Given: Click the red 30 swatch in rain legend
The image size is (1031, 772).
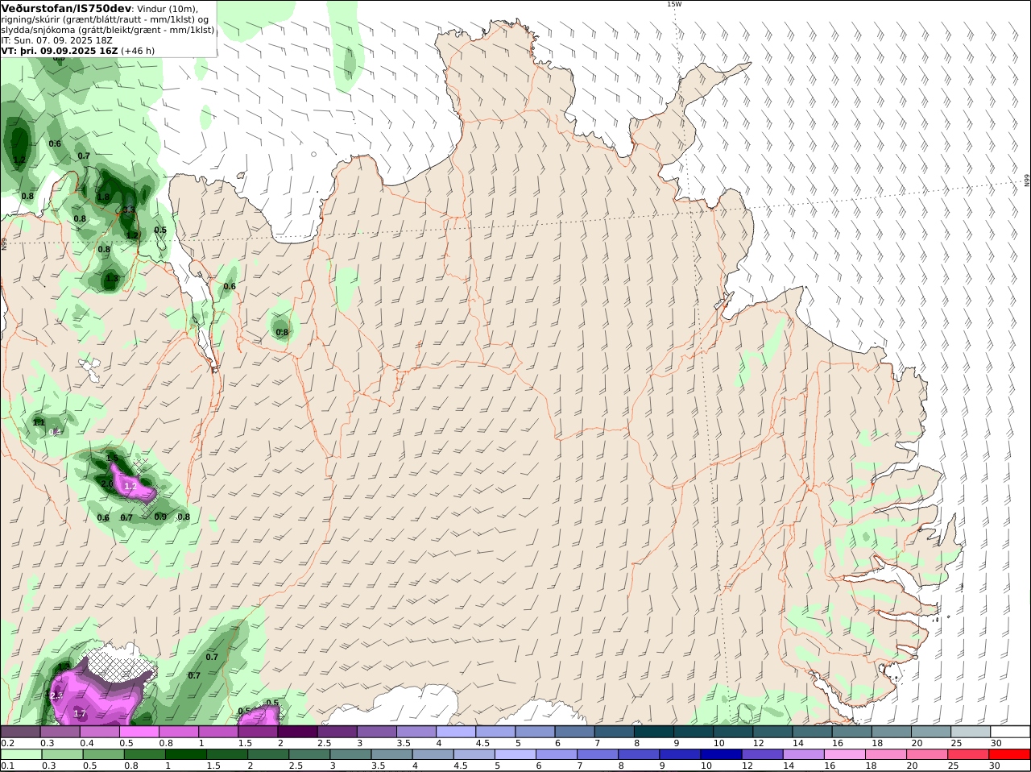Looking at the screenshot, I should 1011,754.
